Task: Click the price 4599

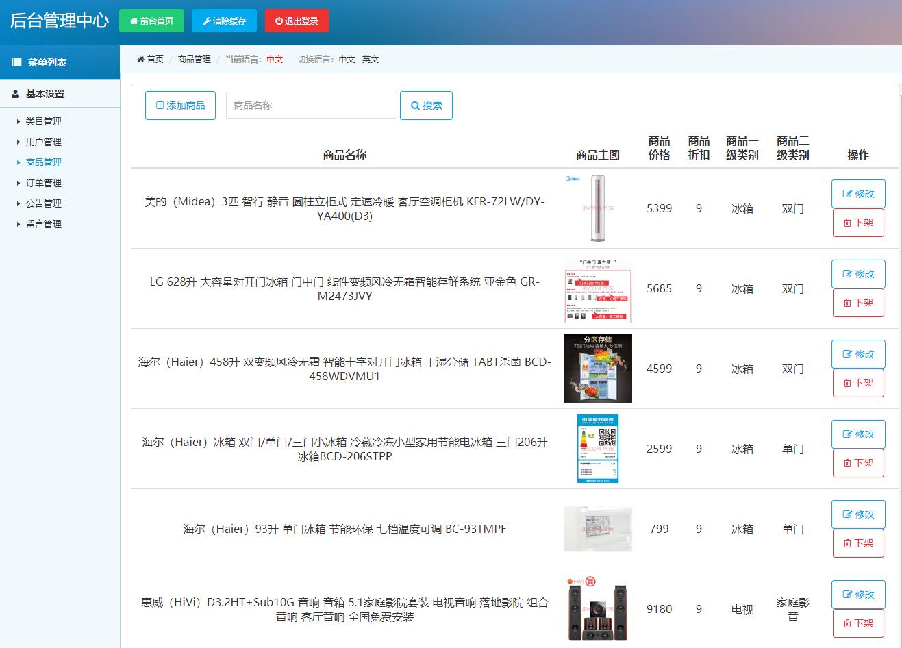Action: pos(659,369)
